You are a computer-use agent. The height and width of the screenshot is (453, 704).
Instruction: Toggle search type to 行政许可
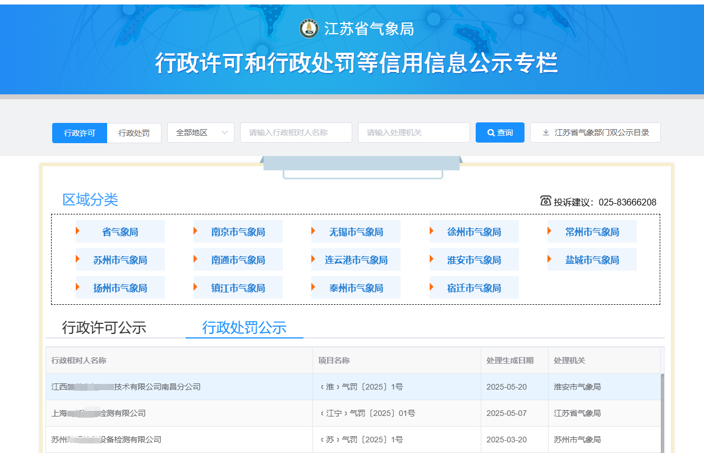(80, 133)
